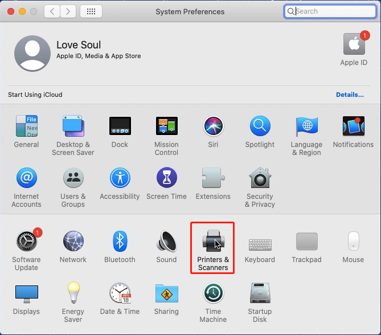
Task: Click Apple ID, Media & App Store text
Action: pos(99,56)
